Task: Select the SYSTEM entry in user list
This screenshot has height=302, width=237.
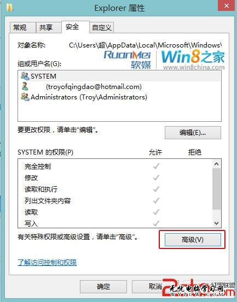Action: (119, 76)
